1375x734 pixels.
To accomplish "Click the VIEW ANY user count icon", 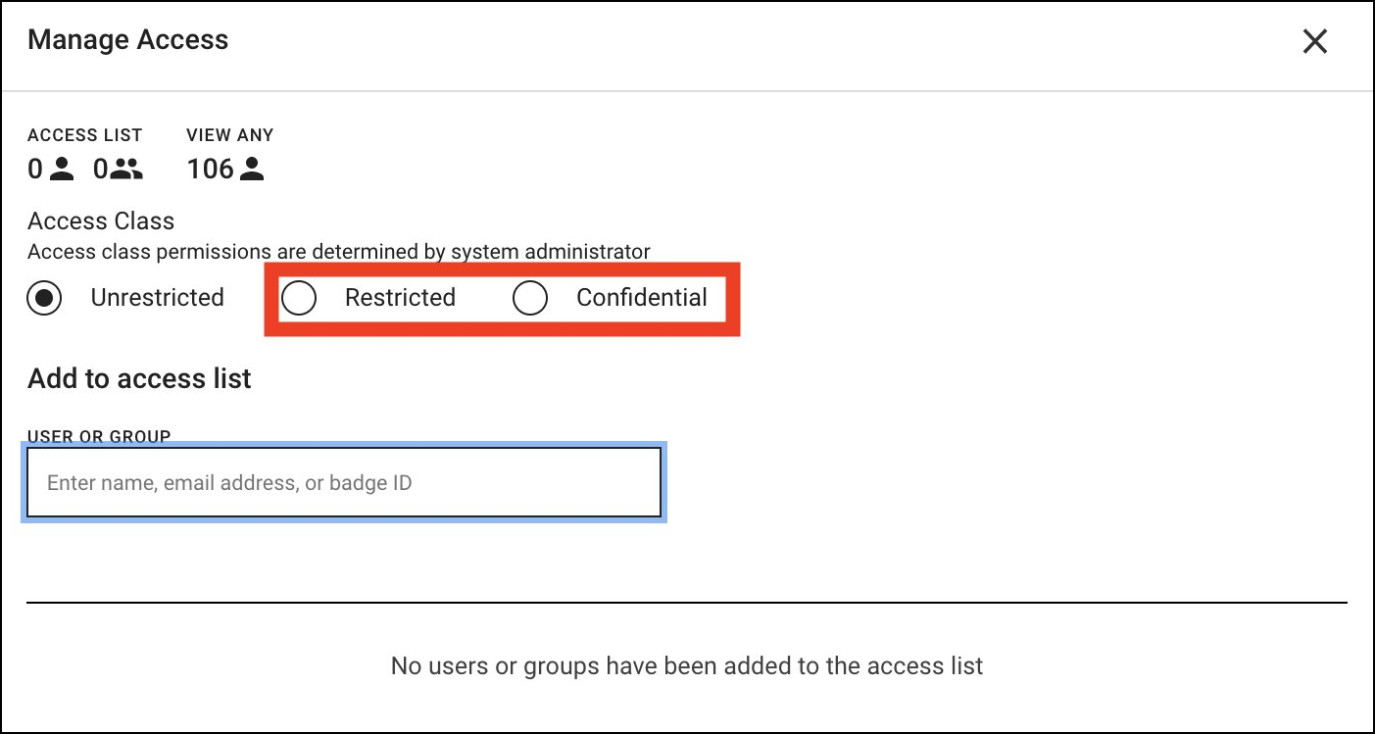I will (x=253, y=169).
